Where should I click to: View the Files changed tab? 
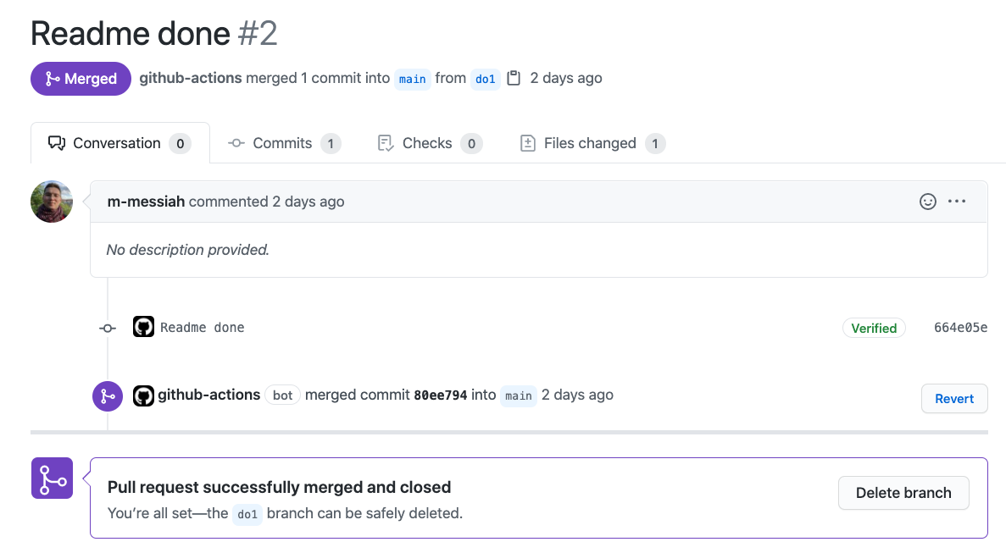[592, 143]
